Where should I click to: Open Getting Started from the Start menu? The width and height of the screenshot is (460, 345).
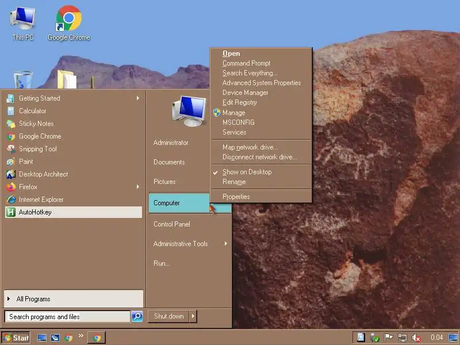pyautogui.click(x=74, y=98)
